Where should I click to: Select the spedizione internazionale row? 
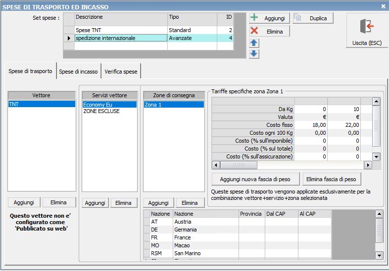coord(148,38)
